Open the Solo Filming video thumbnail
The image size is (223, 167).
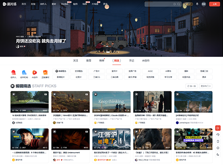pos(29,139)
